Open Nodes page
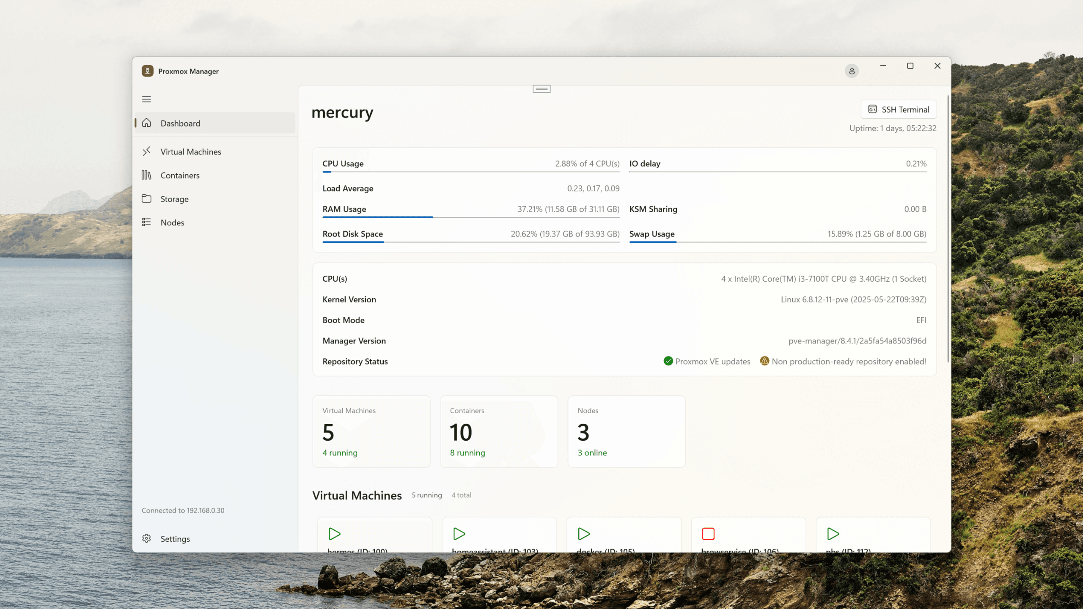This screenshot has height=609, width=1083. [x=215, y=222]
